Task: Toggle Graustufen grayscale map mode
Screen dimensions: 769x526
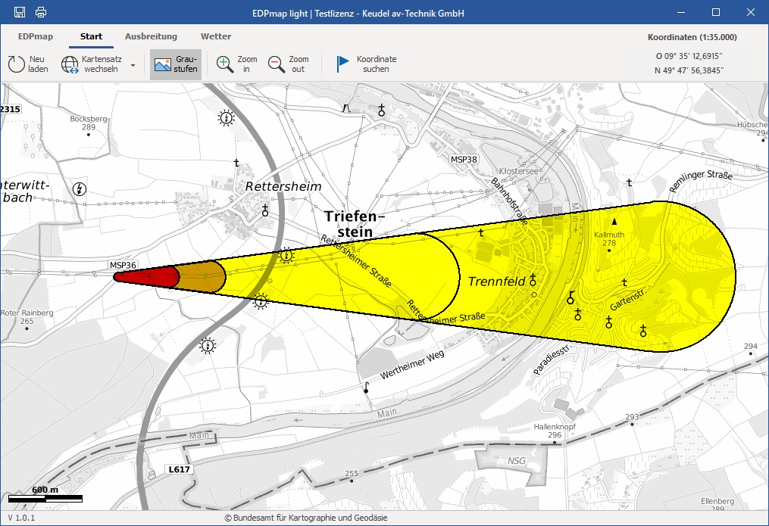Action: point(176,64)
